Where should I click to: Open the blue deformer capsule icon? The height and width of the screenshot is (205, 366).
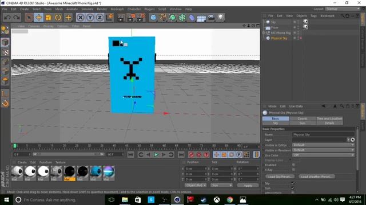(x=192, y=18)
